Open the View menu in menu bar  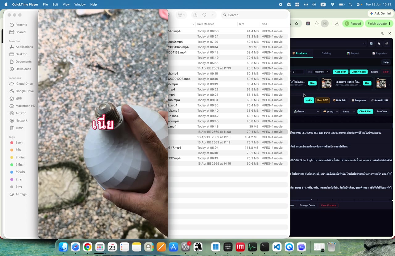[x=66, y=5]
